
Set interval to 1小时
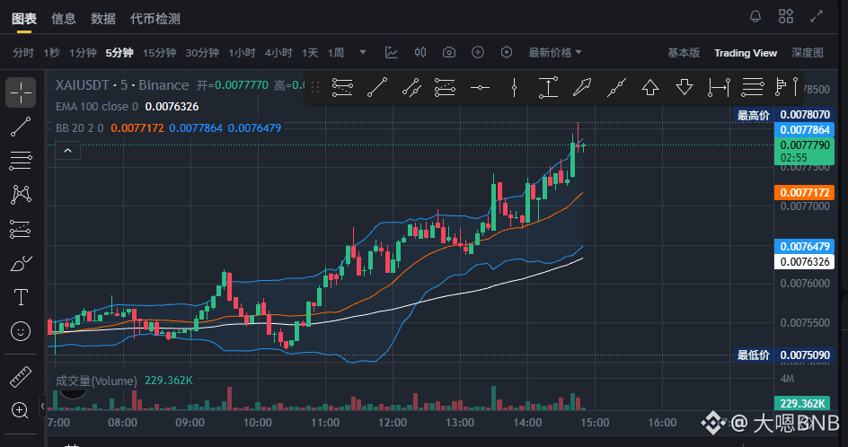point(242,52)
